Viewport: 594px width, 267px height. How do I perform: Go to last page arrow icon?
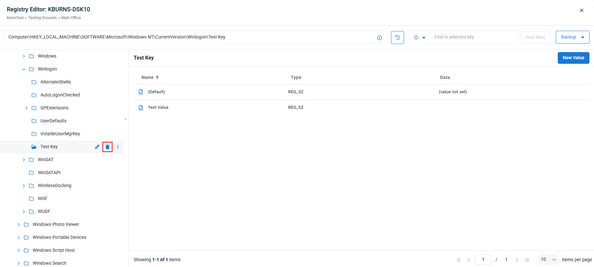point(527,260)
